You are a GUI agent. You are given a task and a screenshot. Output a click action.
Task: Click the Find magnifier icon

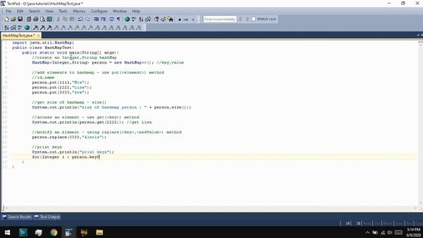coord(156,19)
